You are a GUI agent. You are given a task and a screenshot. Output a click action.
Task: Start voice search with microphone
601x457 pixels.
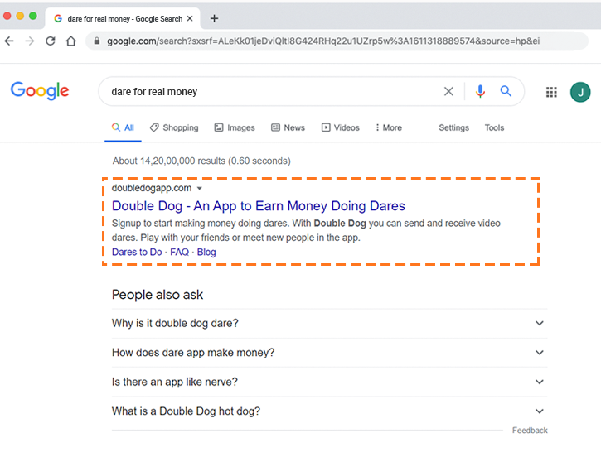pos(480,91)
